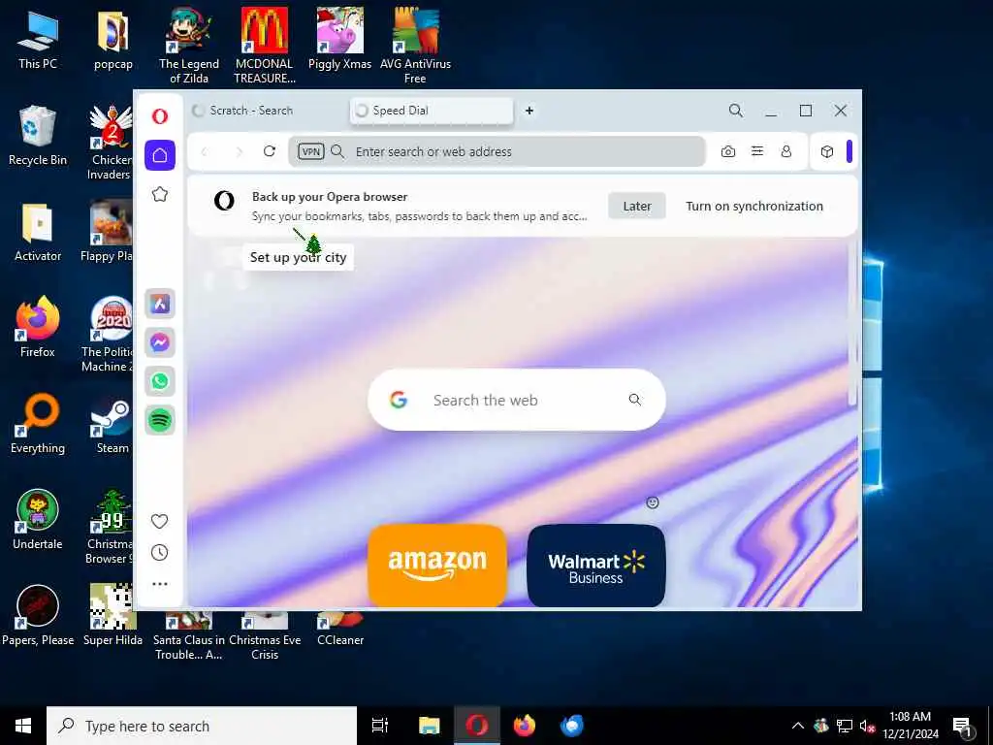Select CCleaner desktop shortcut

340,629
